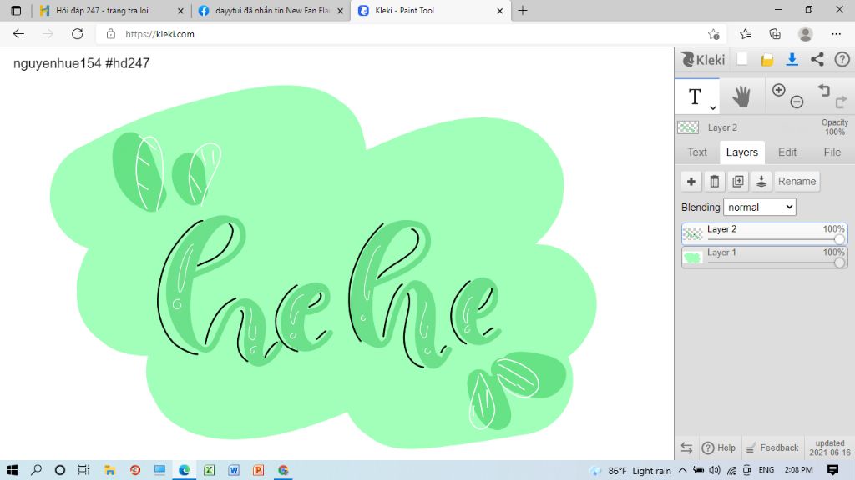Open Excel from the taskbar
The width and height of the screenshot is (855, 480).
(x=209, y=470)
